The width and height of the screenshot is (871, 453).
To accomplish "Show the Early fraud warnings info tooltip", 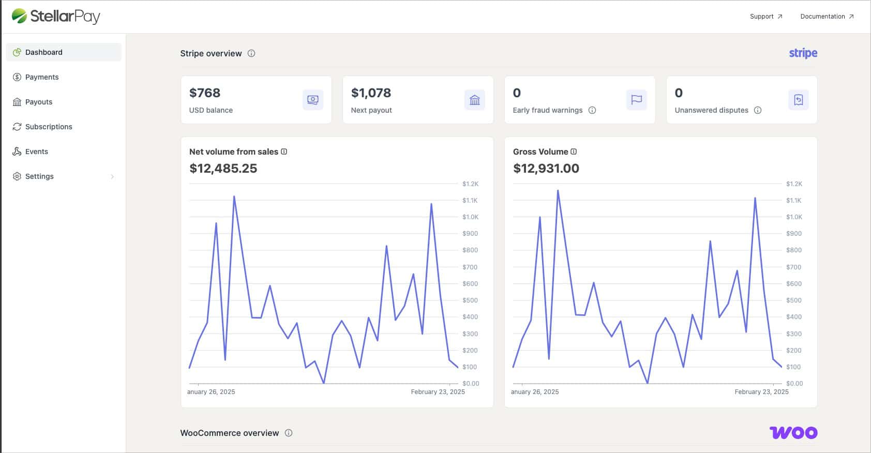I will pos(592,110).
